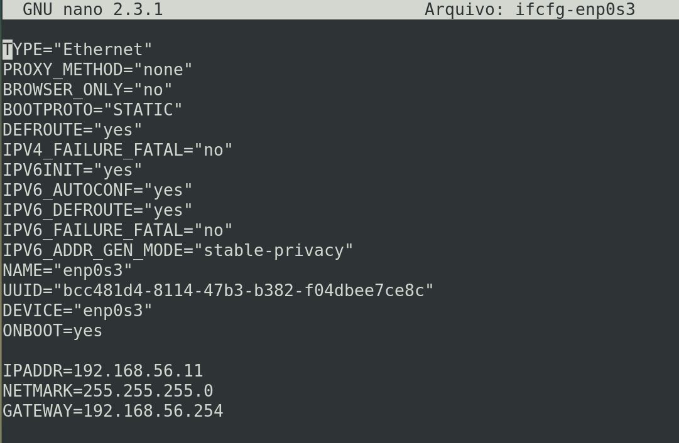Click the IPADDR=192.168.56.11 line
Image resolution: width=679 pixels, height=443 pixels.
coord(102,371)
